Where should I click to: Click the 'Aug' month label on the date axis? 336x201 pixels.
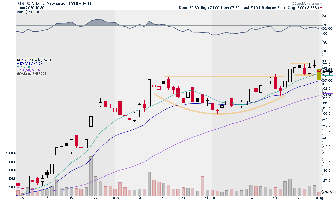point(319,198)
